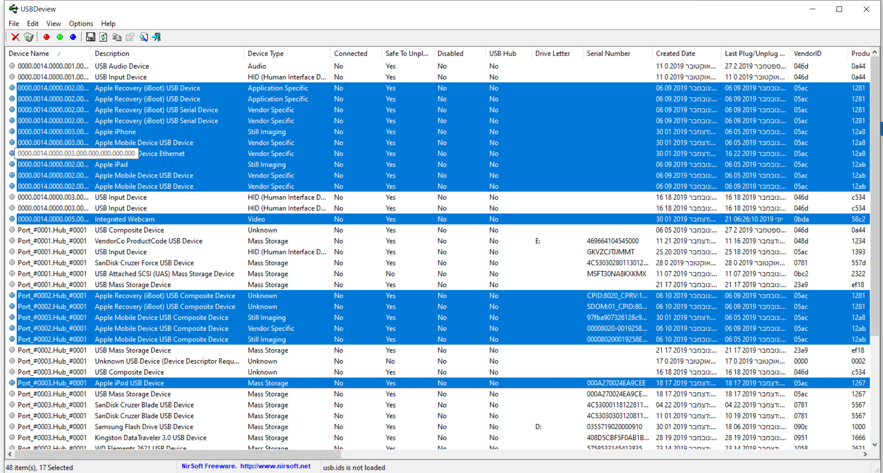The image size is (883, 473).
Task: Select the Kingston DataTraveler 3.0 USB Device text
Action: point(150,438)
